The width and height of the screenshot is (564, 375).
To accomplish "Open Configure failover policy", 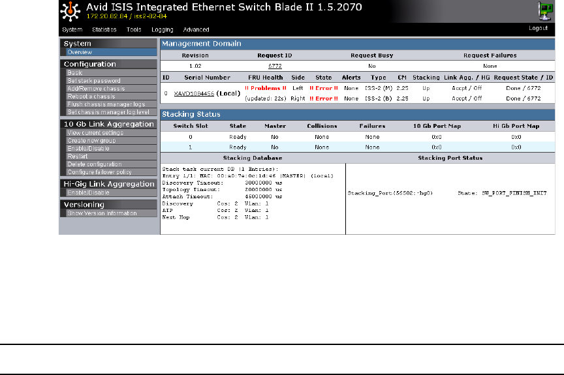I will (x=112, y=172).
